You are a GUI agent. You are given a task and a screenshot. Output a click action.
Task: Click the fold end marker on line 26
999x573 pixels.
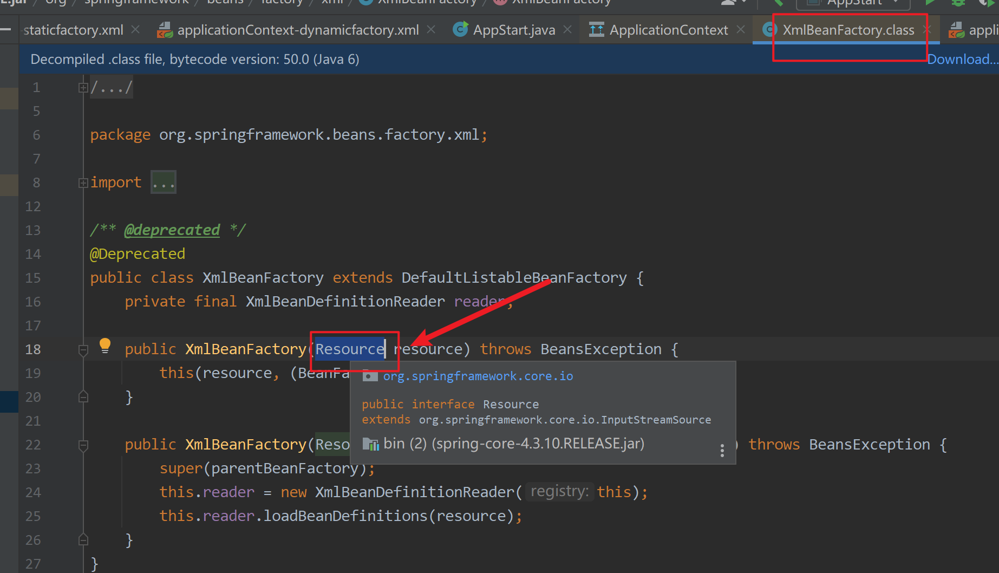(x=83, y=540)
